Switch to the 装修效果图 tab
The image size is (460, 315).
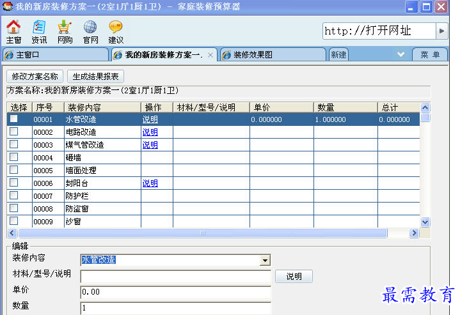[x=273, y=55]
